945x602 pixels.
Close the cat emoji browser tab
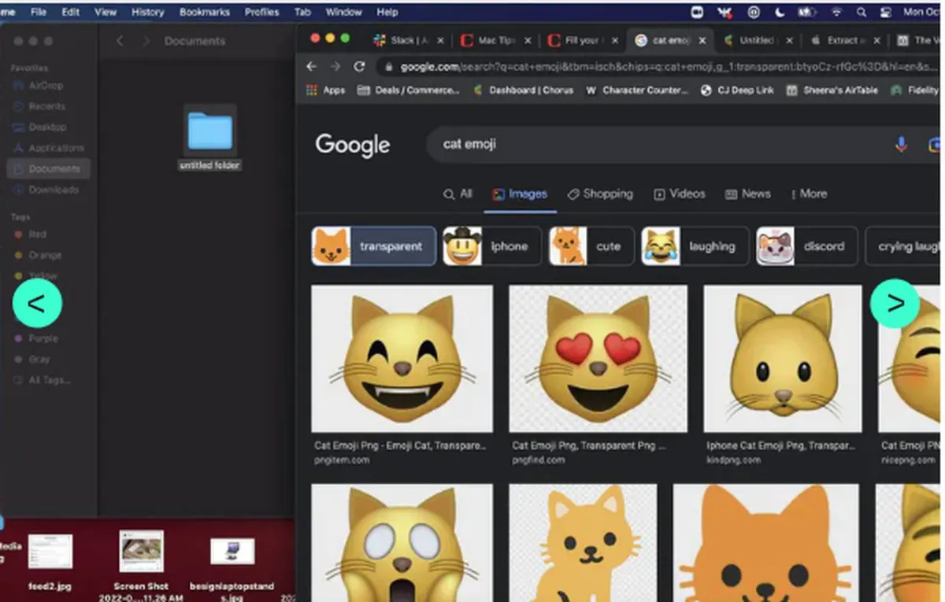(702, 41)
